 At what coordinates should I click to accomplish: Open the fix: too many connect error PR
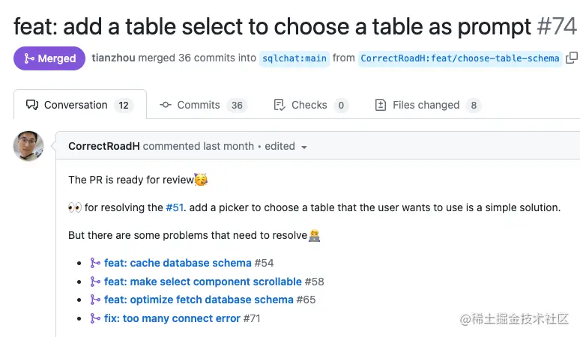(x=172, y=318)
